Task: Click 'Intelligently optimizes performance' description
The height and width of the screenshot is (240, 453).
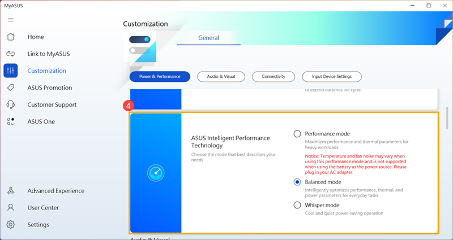Action: click(x=354, y=193)
